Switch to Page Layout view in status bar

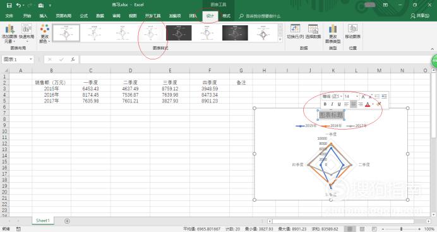pos(362,229)
